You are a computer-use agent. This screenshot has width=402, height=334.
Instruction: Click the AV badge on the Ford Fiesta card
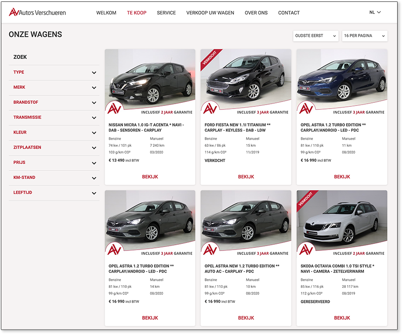[210, 109]
